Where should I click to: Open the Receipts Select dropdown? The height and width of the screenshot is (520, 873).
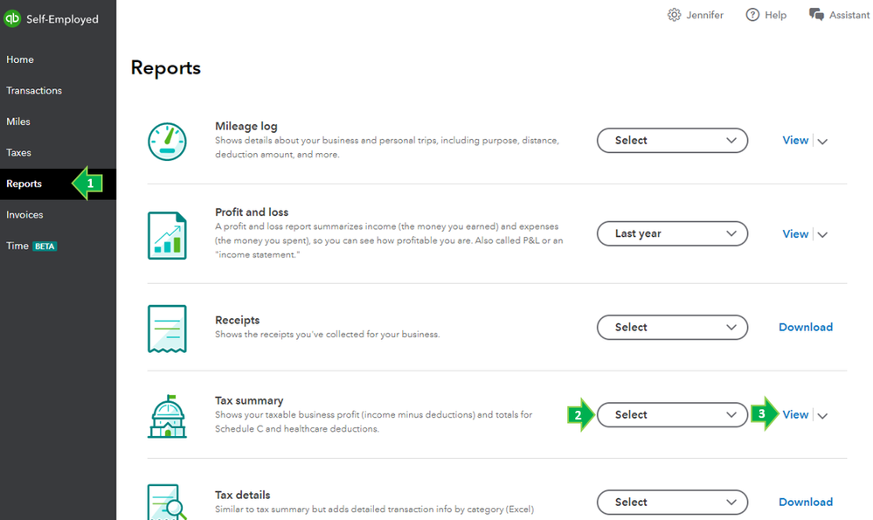pos(672,328)
